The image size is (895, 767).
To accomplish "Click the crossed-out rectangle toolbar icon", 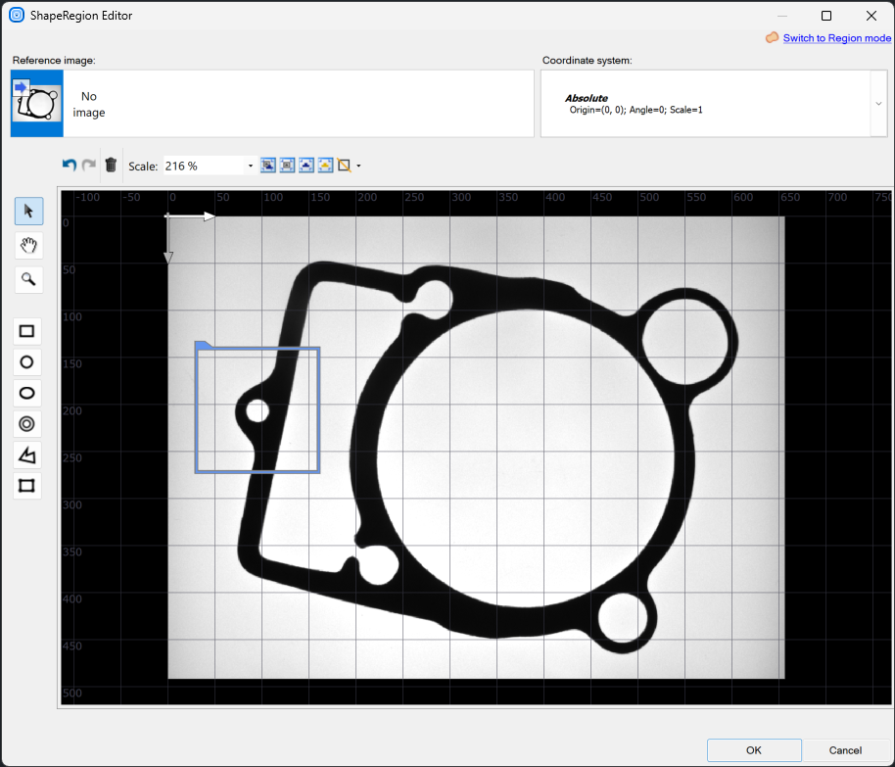I will [344, 166].
